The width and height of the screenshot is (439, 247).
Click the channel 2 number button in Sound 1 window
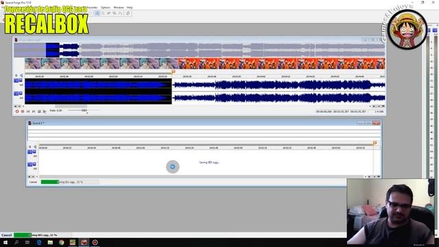[x=29, y=165]
